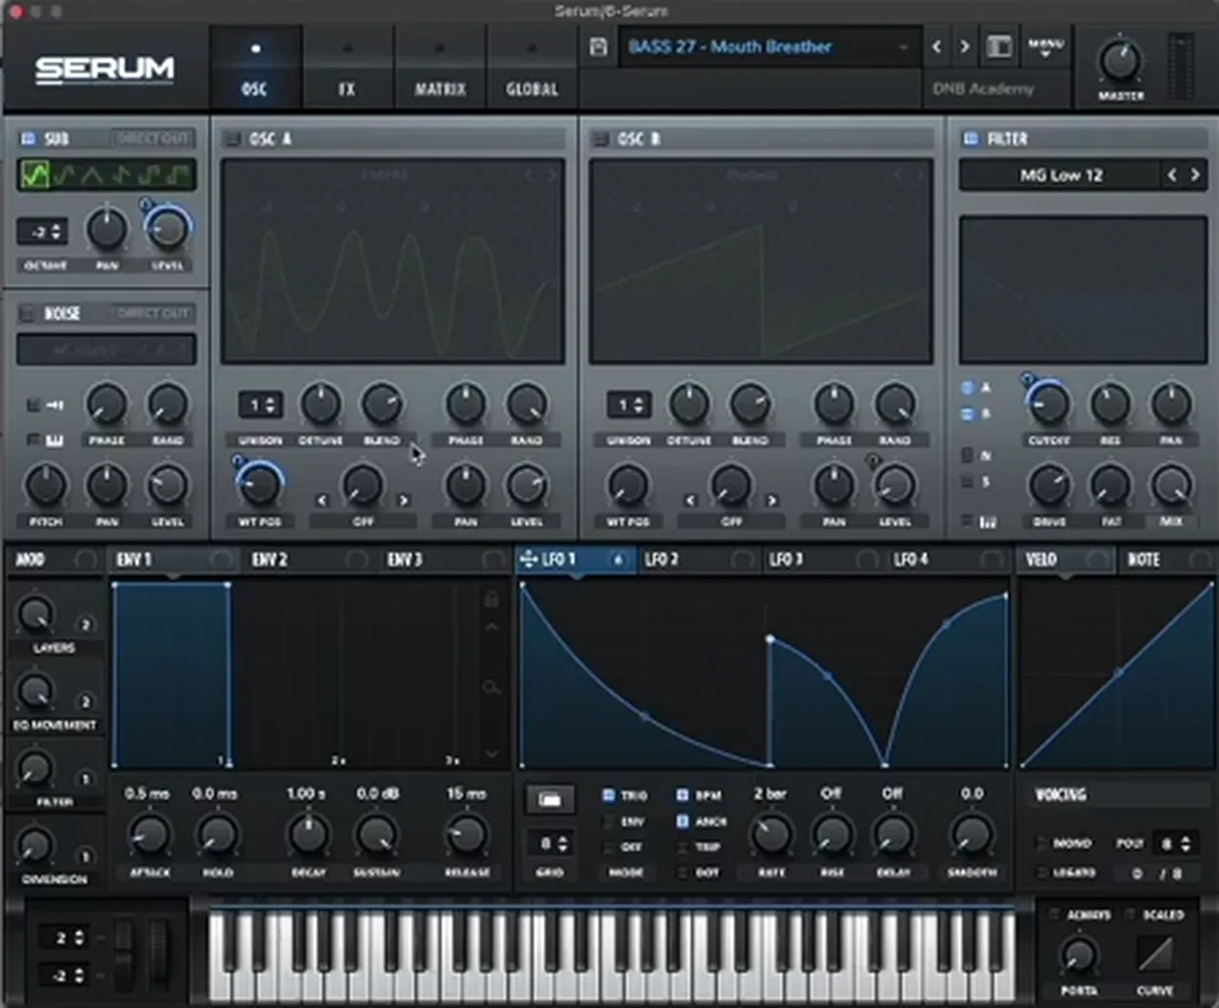The height and width of the screenshot is (1008, 1219).
Task: Click OSC A warp mode left arrow
Action: click(x=322, y=500)
